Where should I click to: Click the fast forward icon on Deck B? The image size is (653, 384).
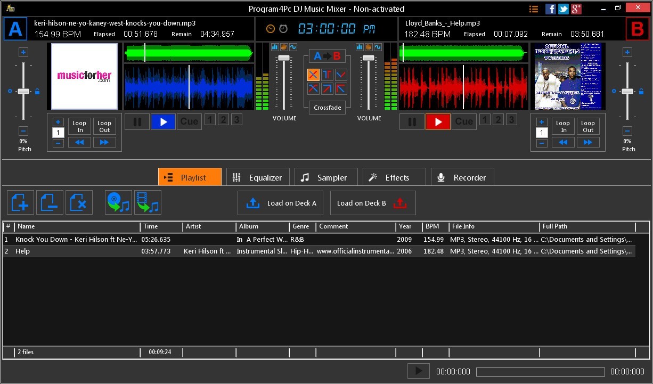tap(588, 142)
